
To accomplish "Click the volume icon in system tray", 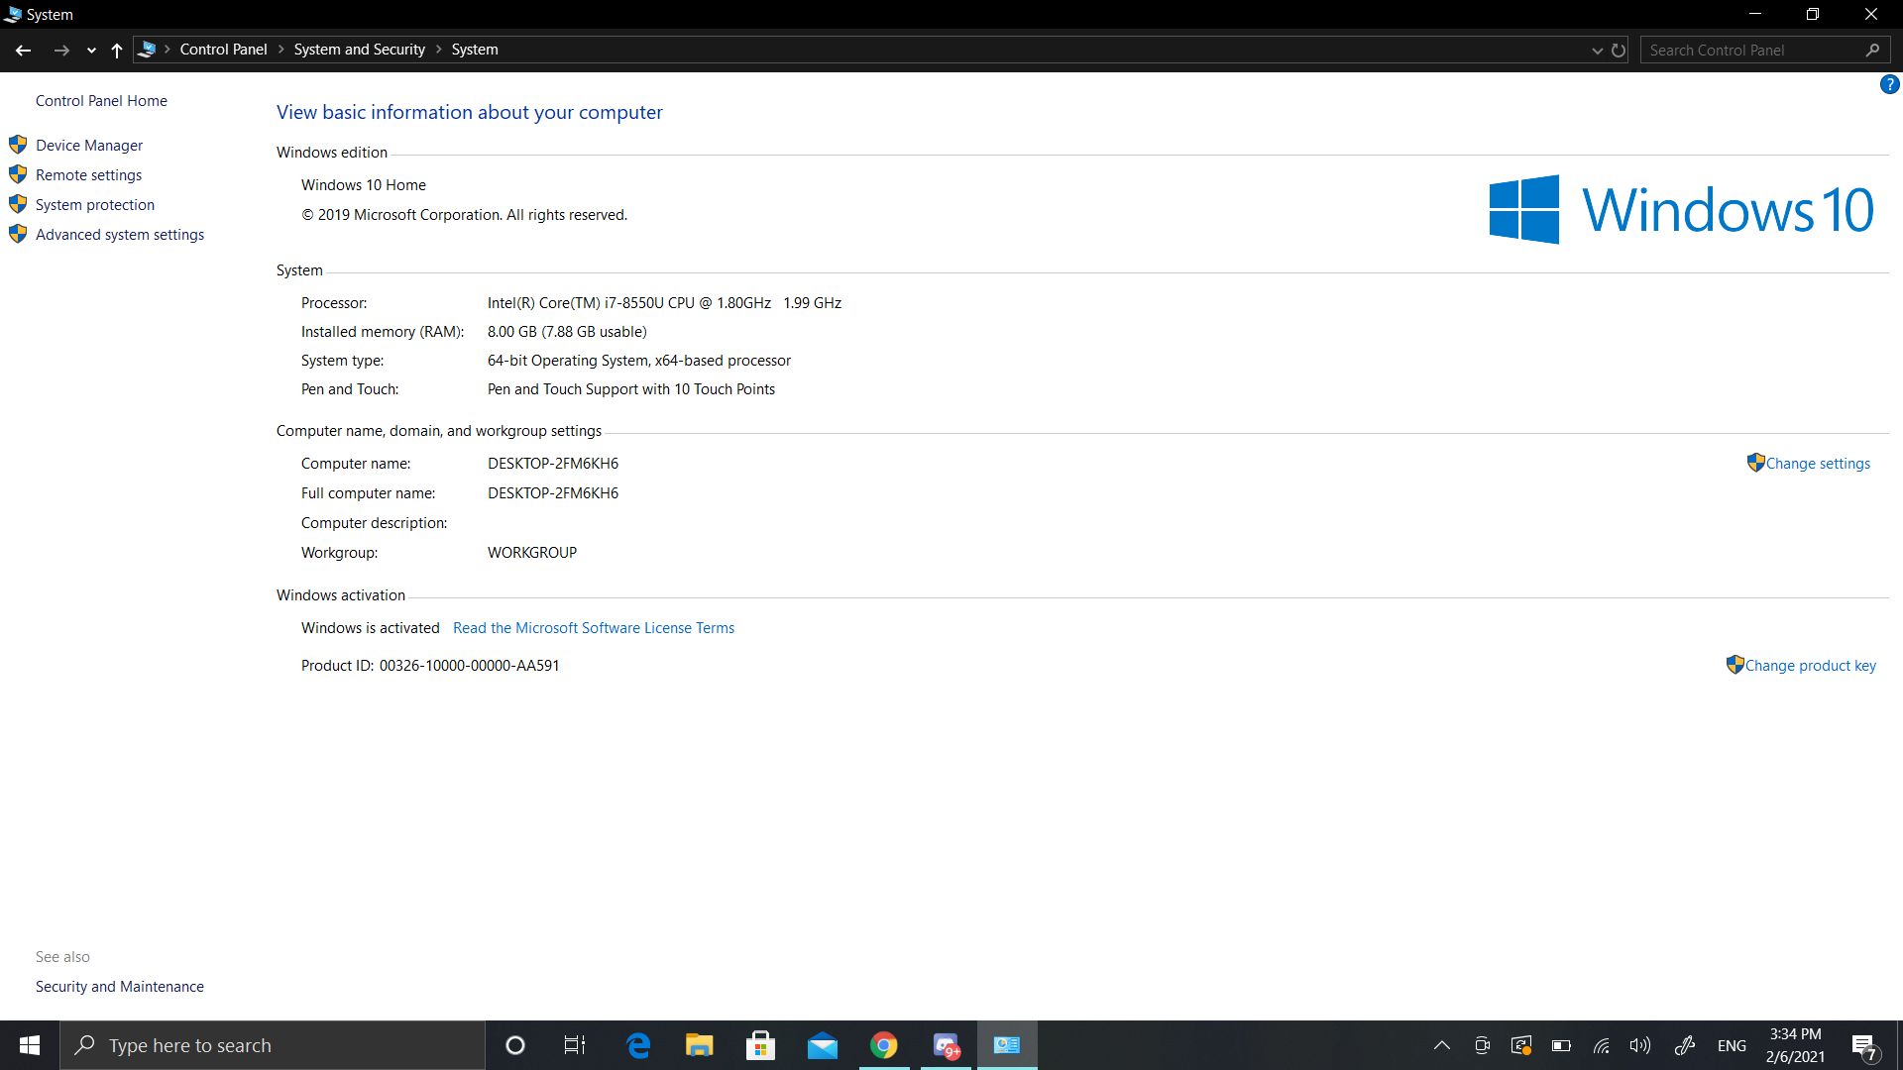I will tap(1640, 1045).
